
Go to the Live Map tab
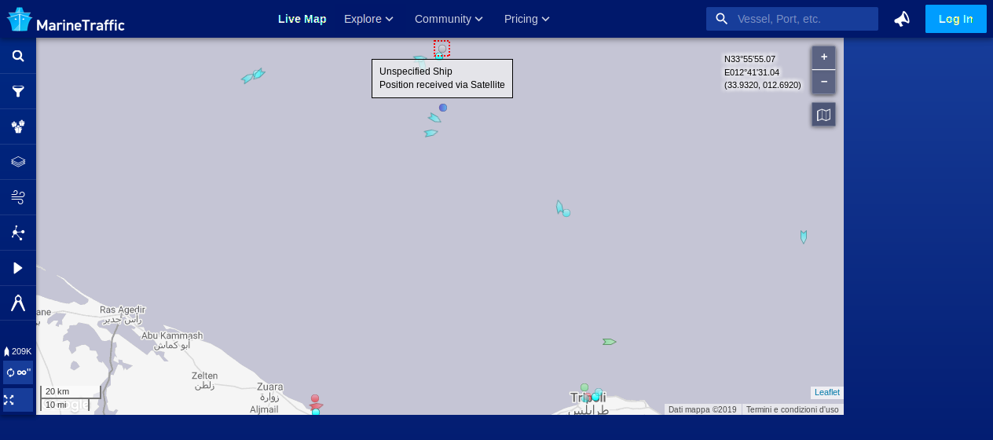coord(302,19)
